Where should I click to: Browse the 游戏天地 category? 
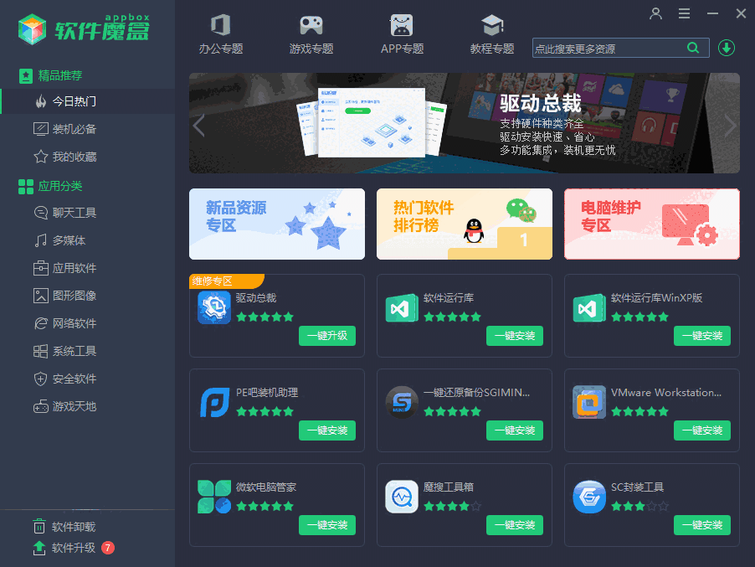pyautogui.click(x=67, y=406)
